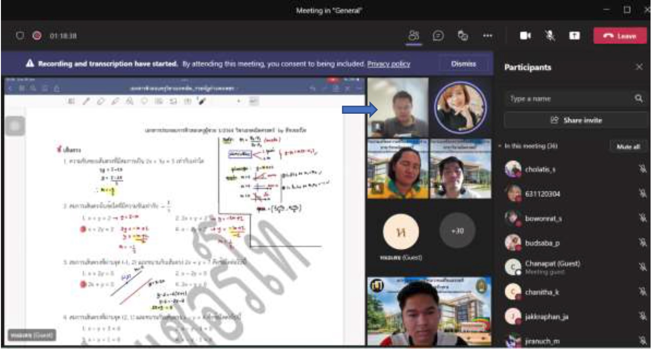Close the Participants panel
Image resolution: width=651 pixels, height=350 pixels.
(639, 68)
